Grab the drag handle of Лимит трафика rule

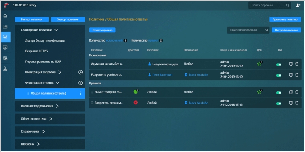[x=92, y=92]
